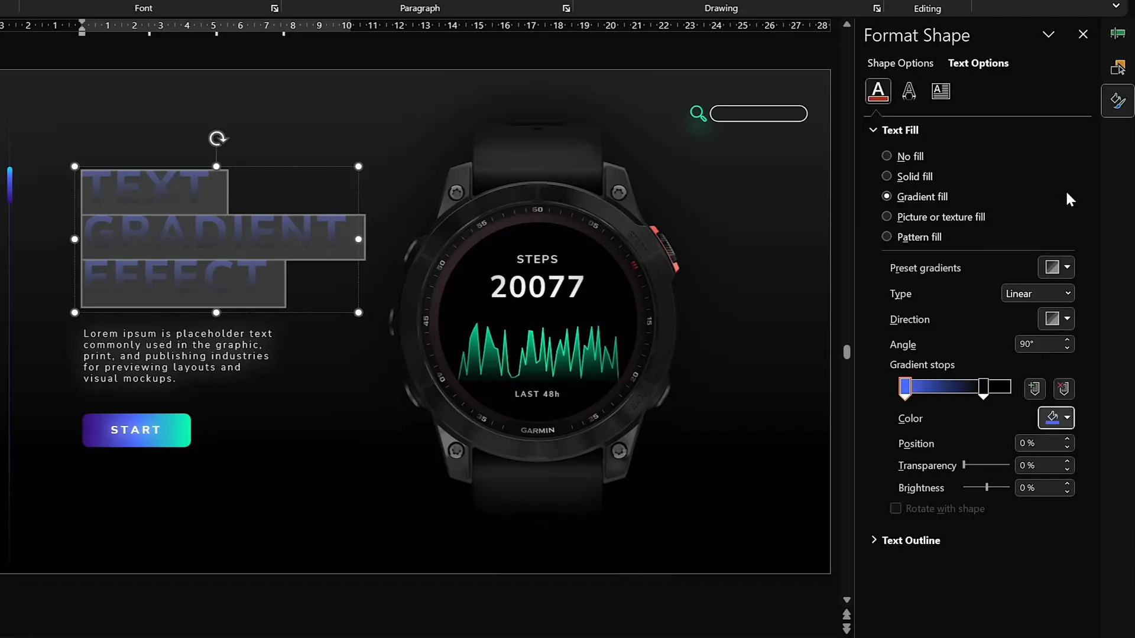Click the top green side pane icon
1135x638 pixels.
[x=1117, y=34]
